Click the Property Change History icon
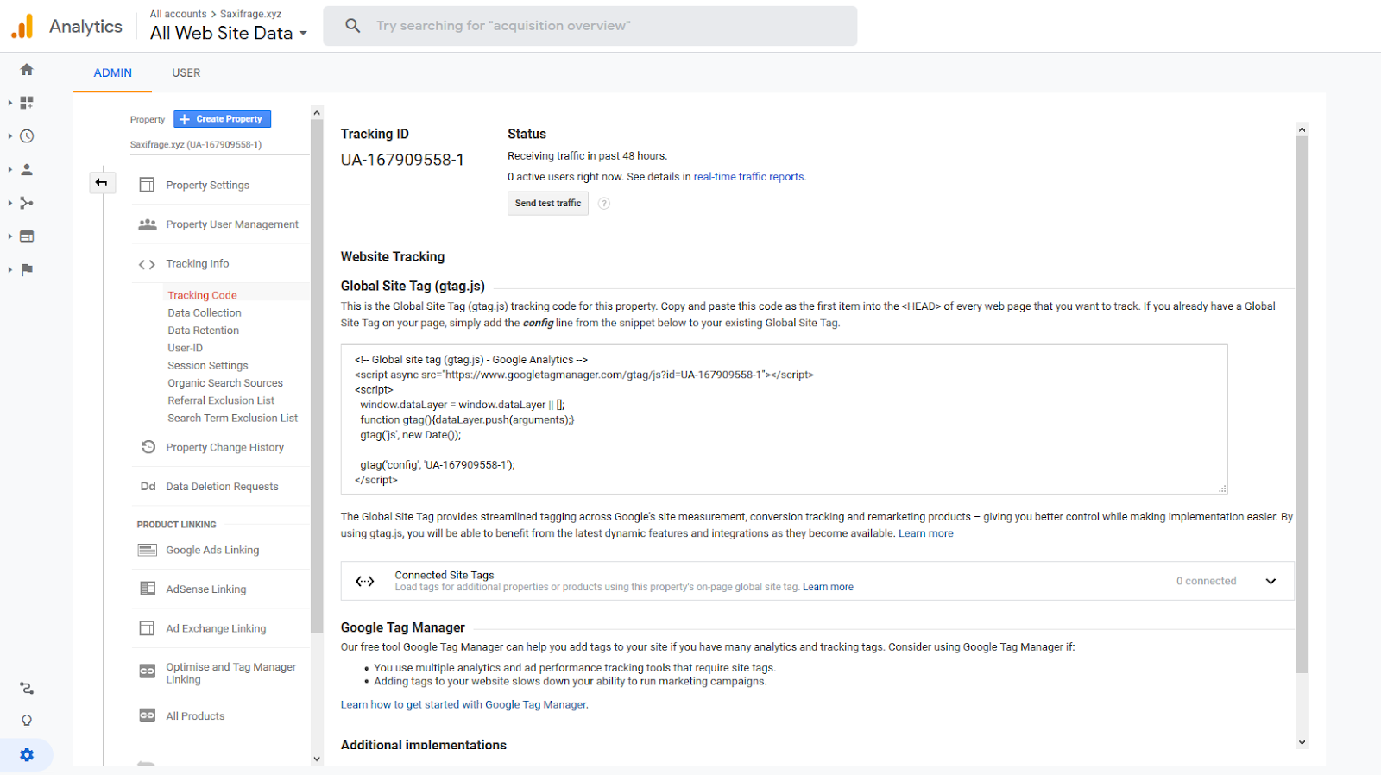The image size is (1381, 775). [x=148, y=447]
